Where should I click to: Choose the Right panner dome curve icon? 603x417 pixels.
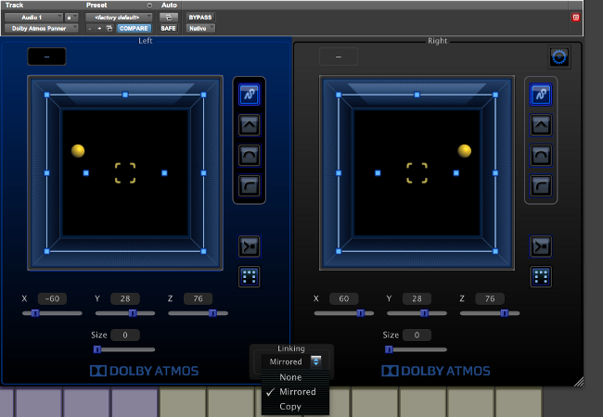(541, 156)
